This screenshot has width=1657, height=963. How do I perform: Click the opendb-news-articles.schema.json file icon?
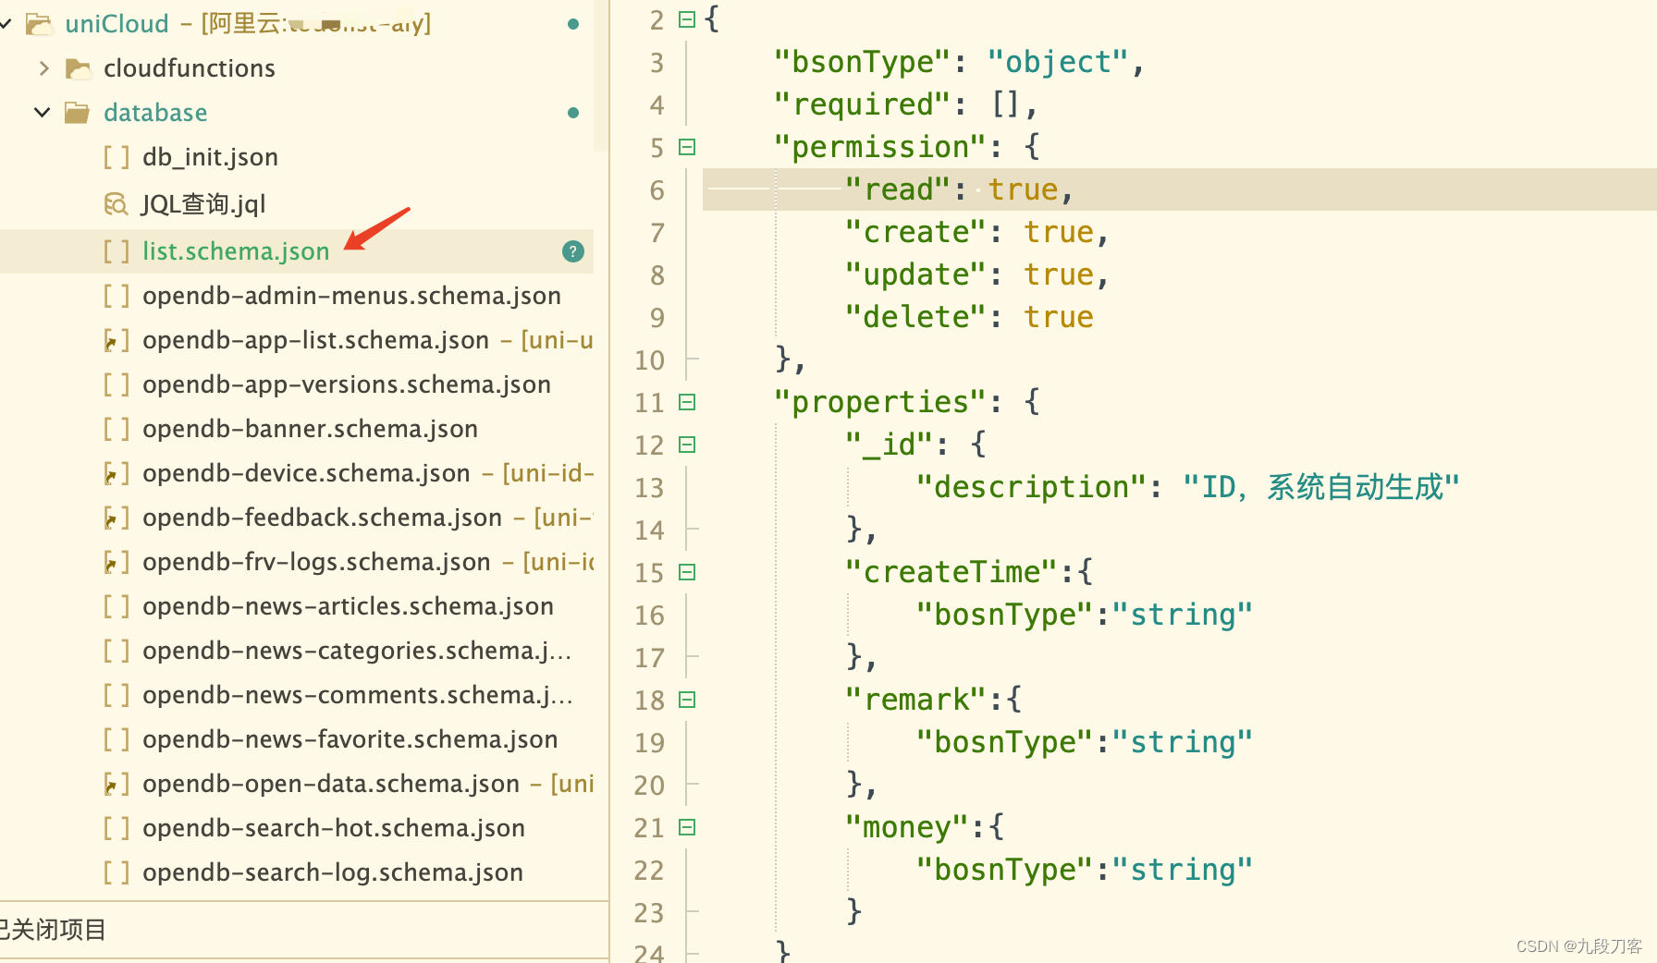pos(117,606)
